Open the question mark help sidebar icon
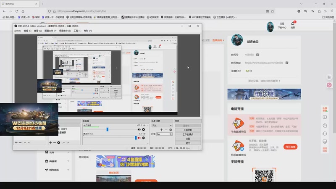 point(325,125)
